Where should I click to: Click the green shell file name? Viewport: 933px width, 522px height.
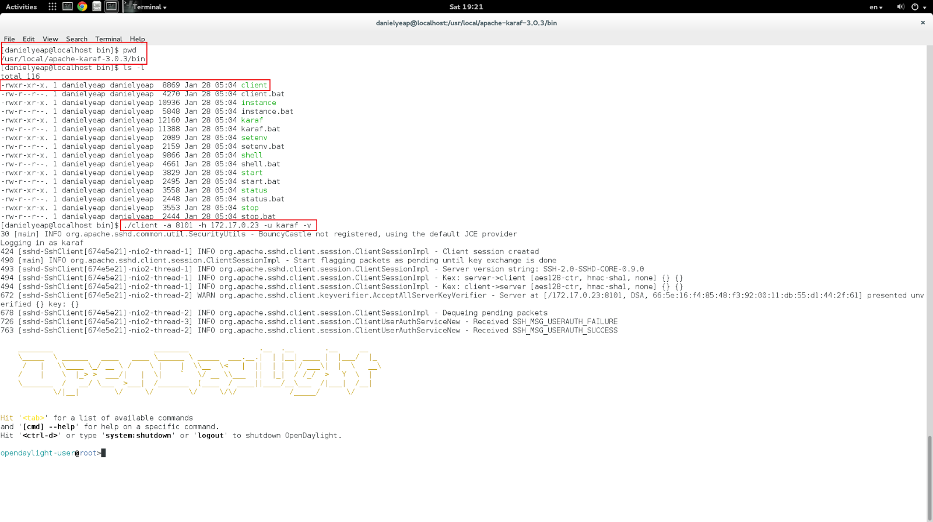point(252,155)
